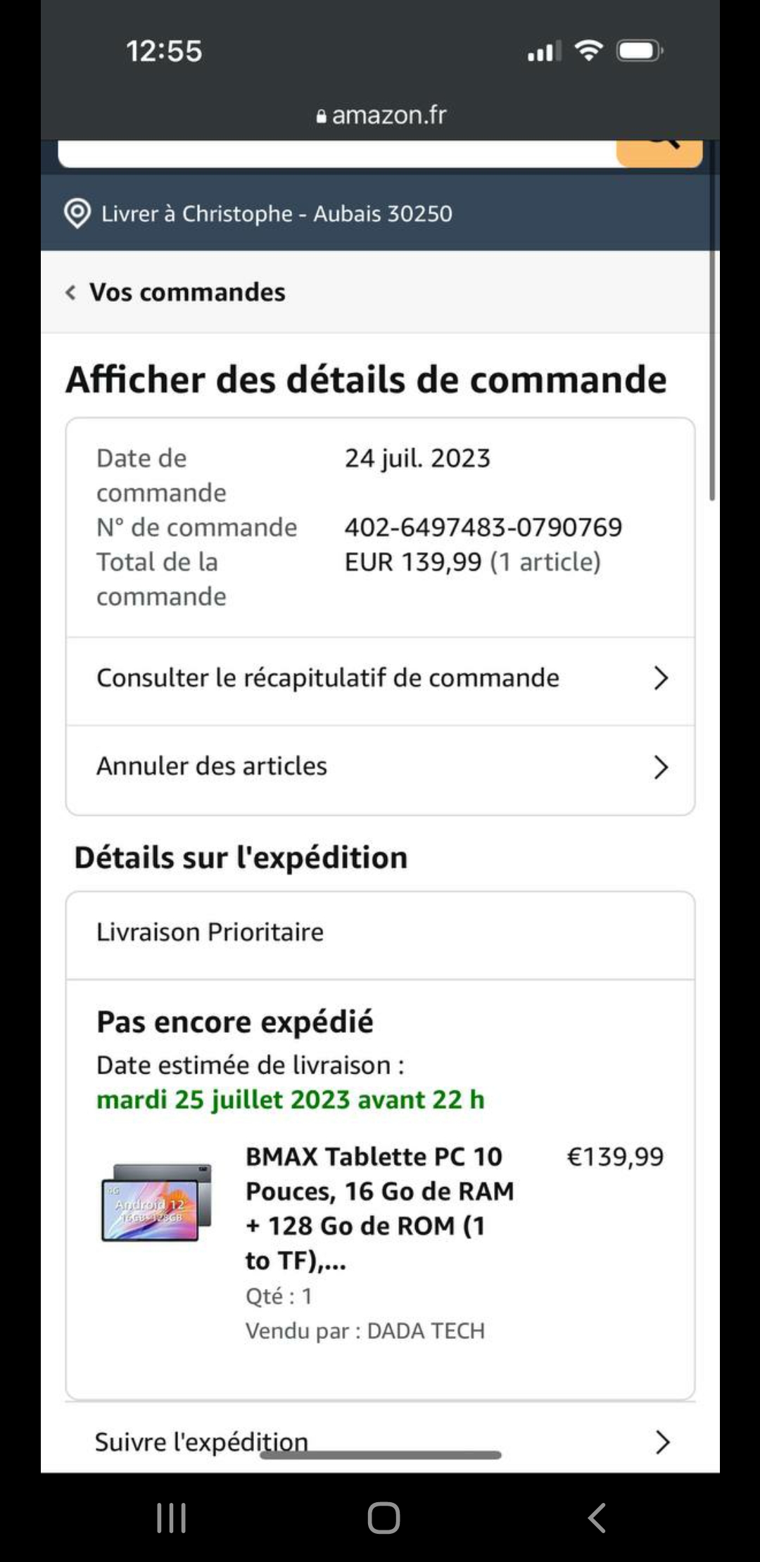The height and width of the screenshot is (1562, 760).
Task: Tap the Suivre l'expédition link text
Action: point(201,1442)
